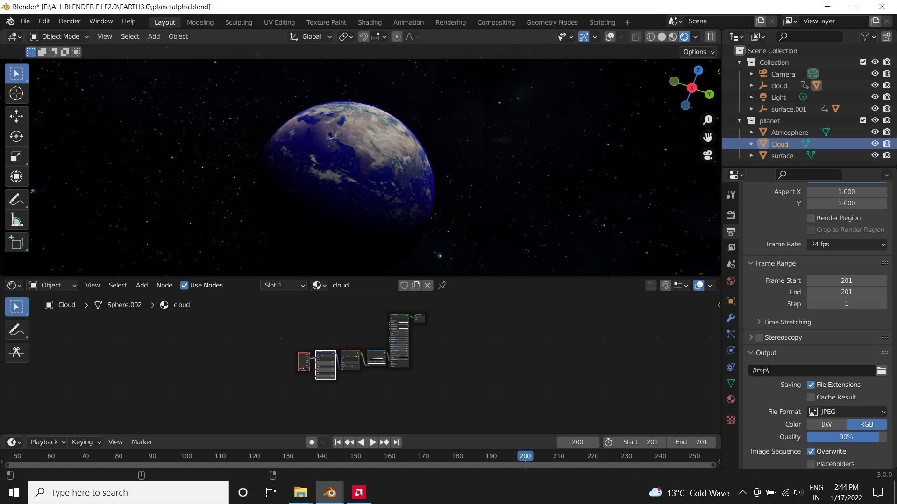The width and height of the screenshot is (897, 504).
Task: Enable Placeholders checkbox
Action: [811, 464]
